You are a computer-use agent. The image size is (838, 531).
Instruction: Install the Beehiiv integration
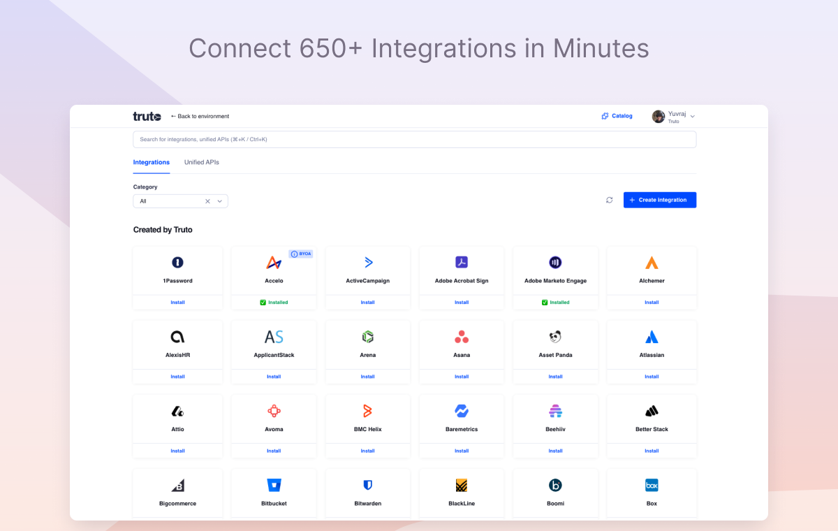point(555,451)
